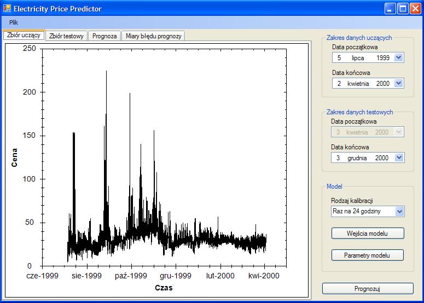This screenshot has height=303, width=424.
Task: Close the Electricity Price Predictor window
Action: pos(415,9)
